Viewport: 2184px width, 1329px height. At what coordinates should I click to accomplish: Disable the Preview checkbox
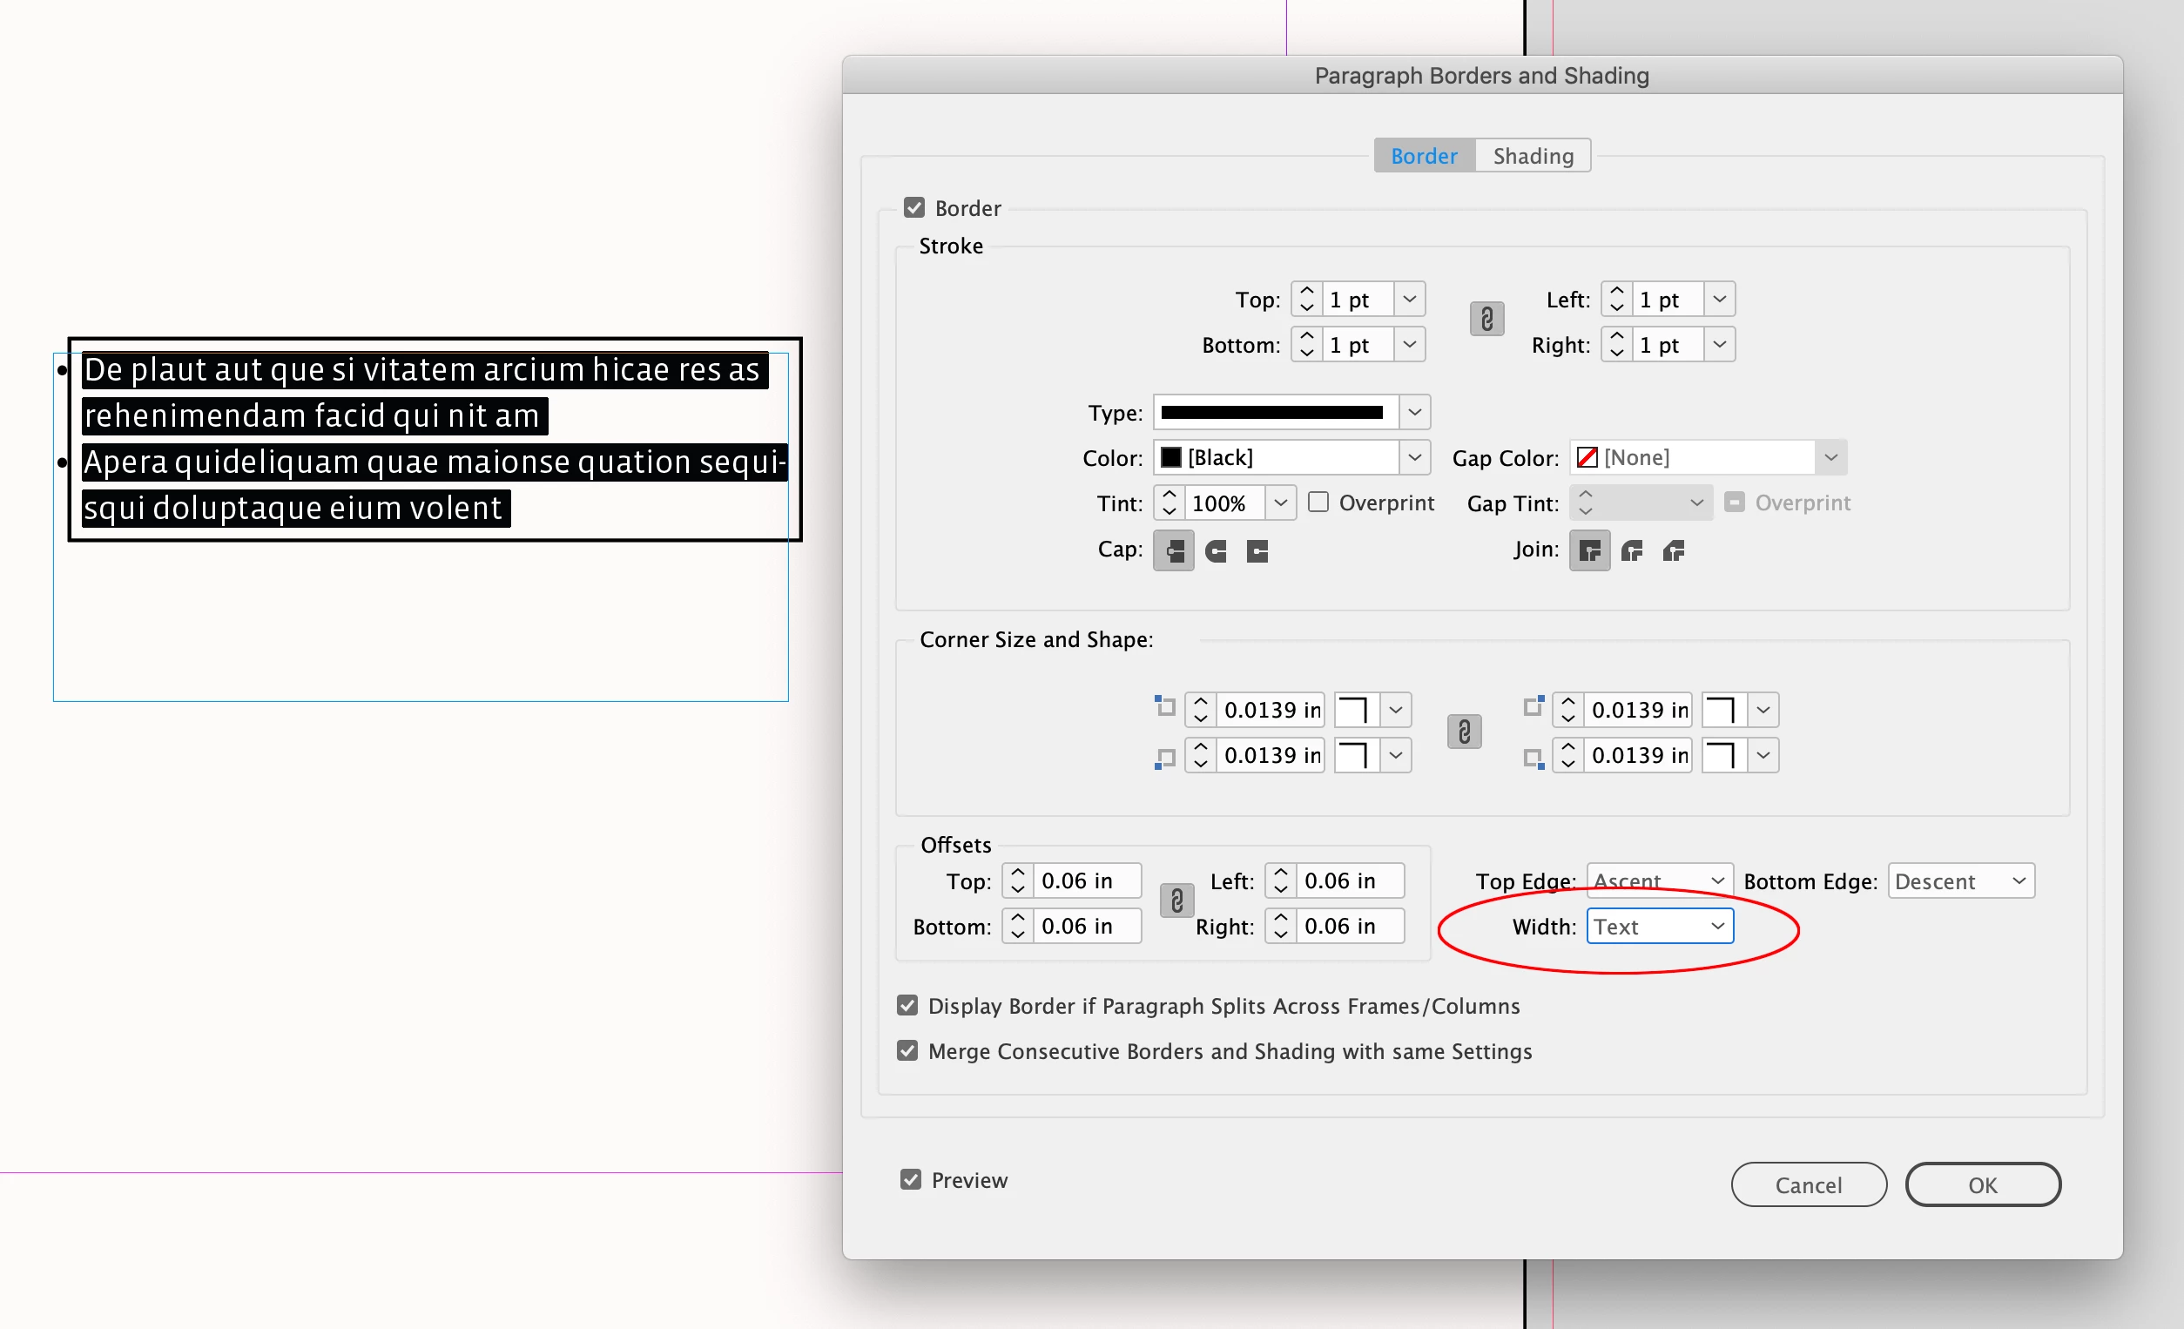click(910, 1179)
